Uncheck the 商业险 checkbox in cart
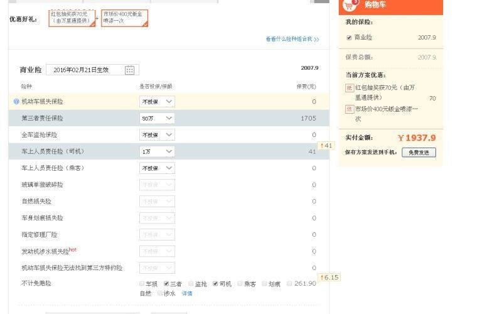Screen dimensions: 502x314 tap(349, 38)
